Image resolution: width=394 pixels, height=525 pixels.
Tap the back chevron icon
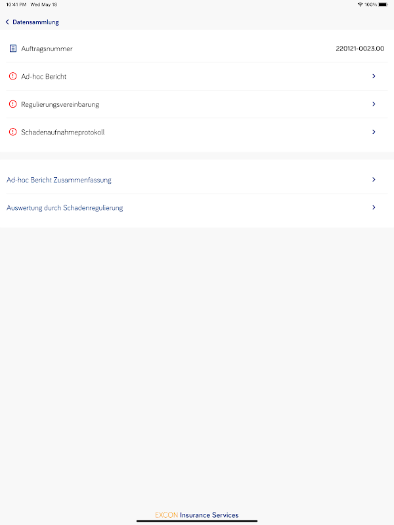click(7, 22)
